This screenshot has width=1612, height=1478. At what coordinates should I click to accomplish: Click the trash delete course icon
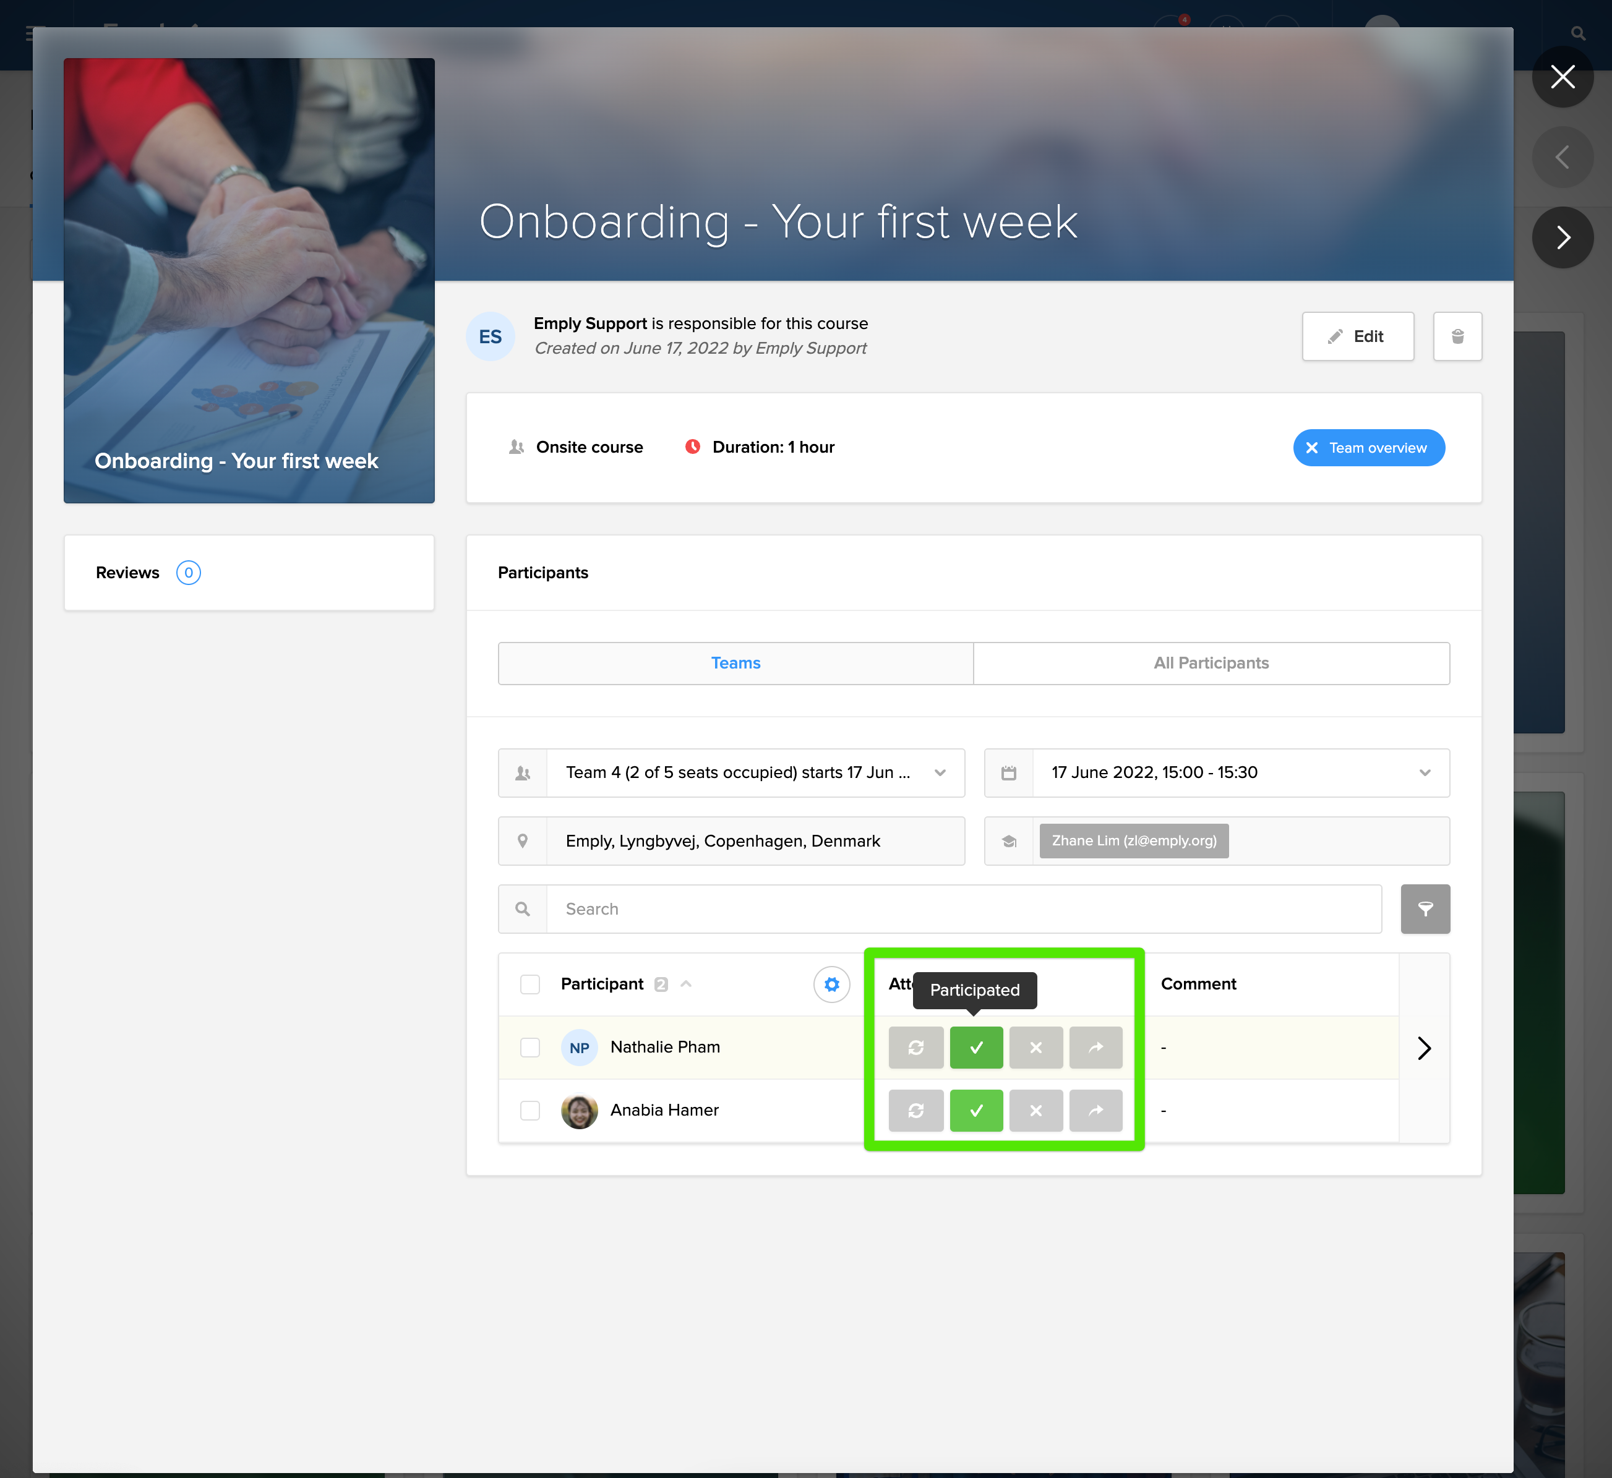pos(1457,336)
